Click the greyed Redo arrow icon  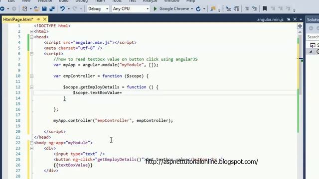[75, 9]
